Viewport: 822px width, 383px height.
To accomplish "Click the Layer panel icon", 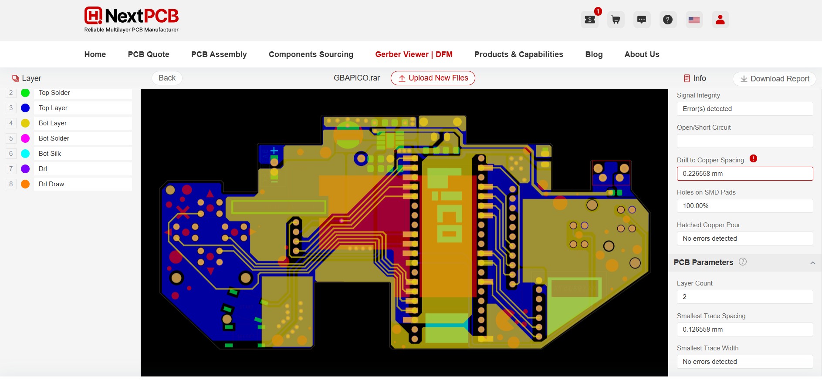I will coord(16,78).
